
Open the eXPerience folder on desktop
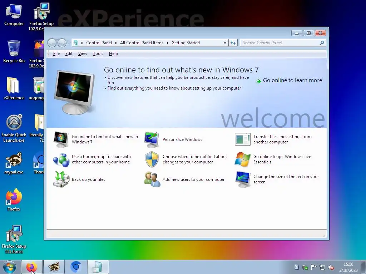[14, 88]
